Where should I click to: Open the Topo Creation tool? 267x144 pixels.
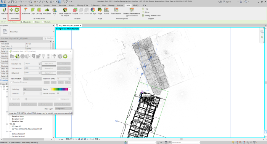click(116, 11)
